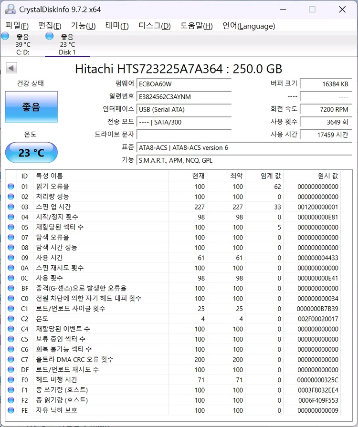Click the transfer mode field SATA/300
Screen dimensions: 358x427
pyautogui.click(x=184, y=122)
